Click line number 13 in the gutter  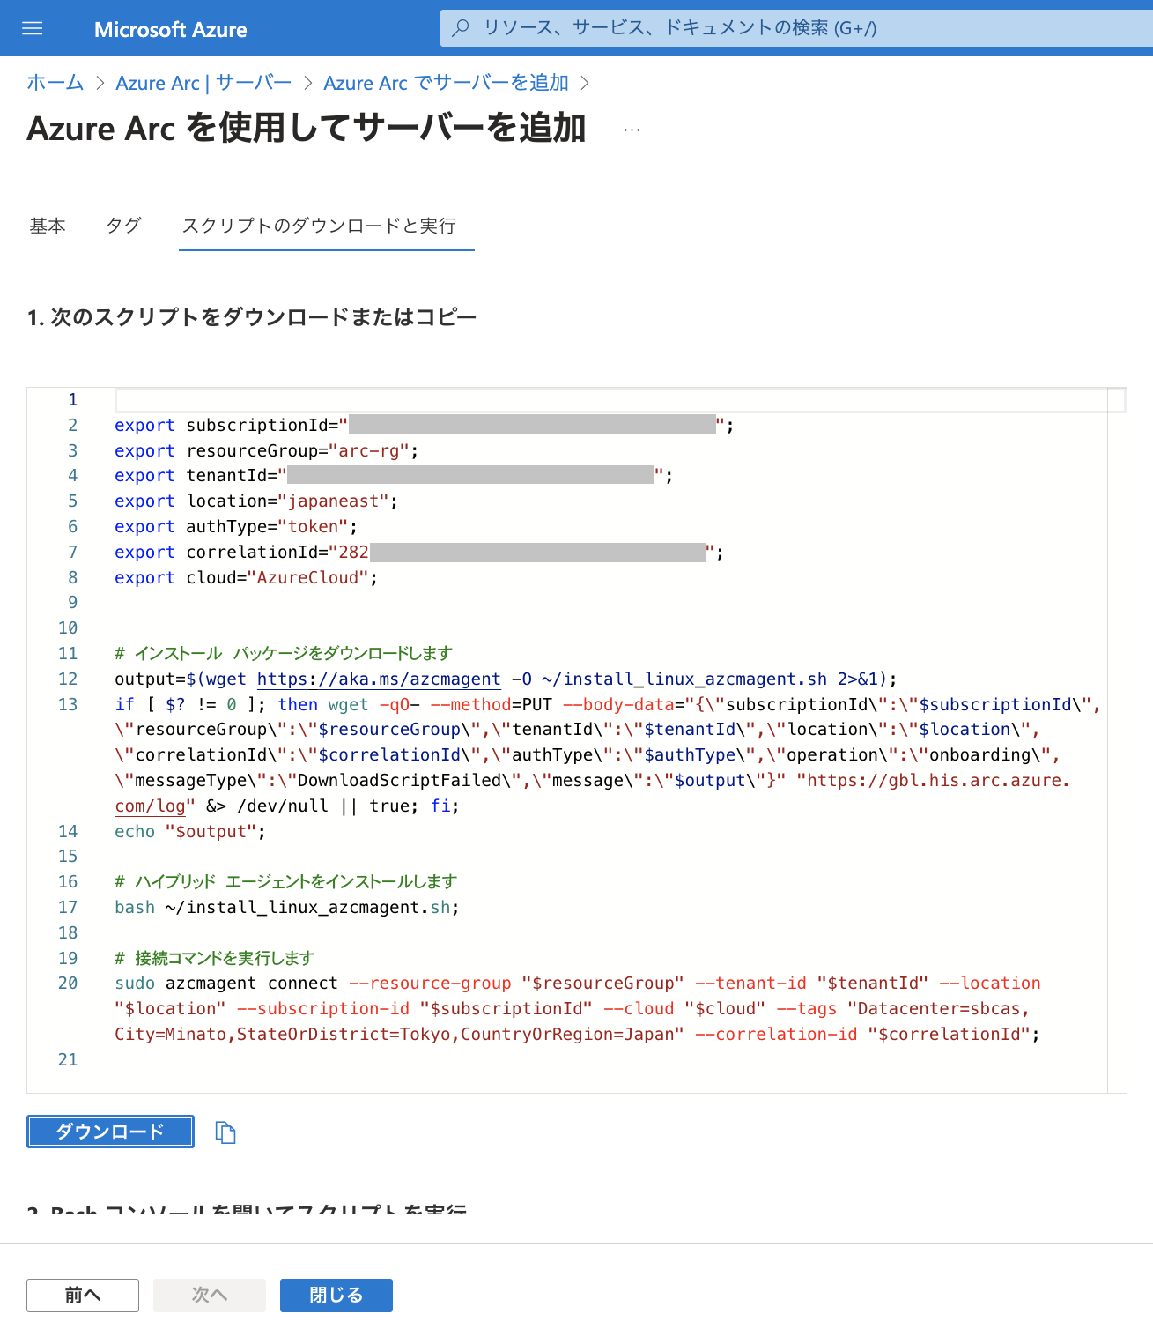[68, 705]
